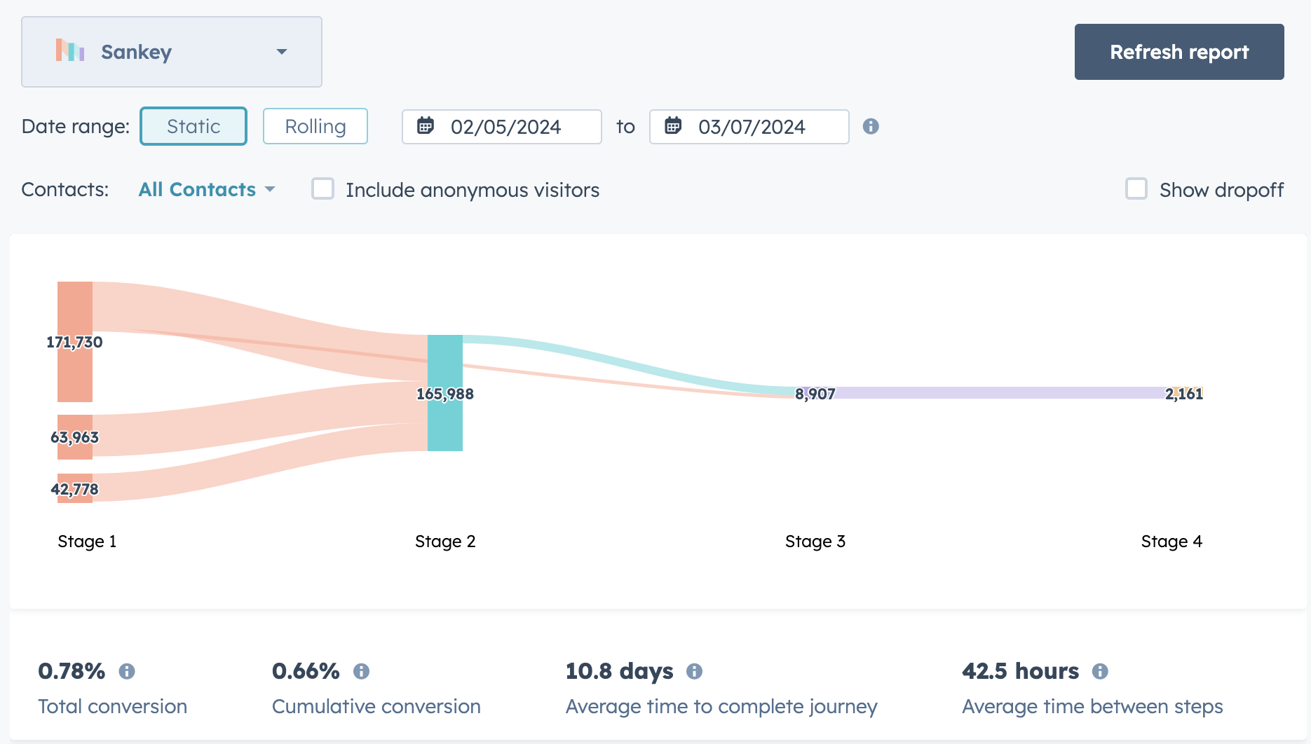
Task: Select the Static date range option
Action: 193,126
